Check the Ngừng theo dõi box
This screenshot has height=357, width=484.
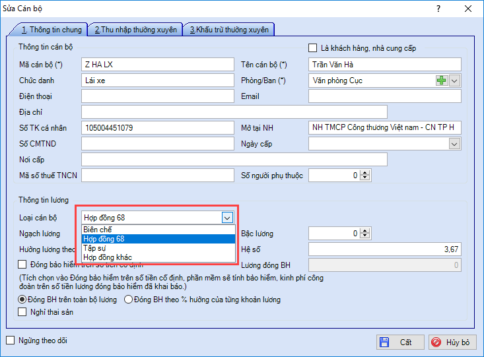pyautogui.click(x=10, y=341)
